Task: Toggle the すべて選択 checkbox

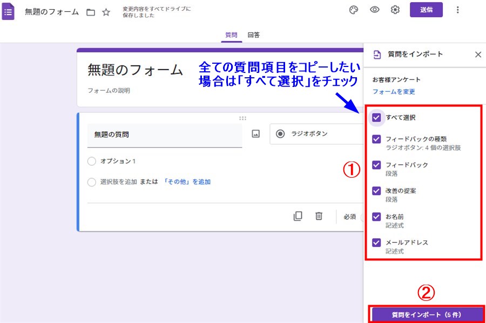Action: [x=377, y=117]
